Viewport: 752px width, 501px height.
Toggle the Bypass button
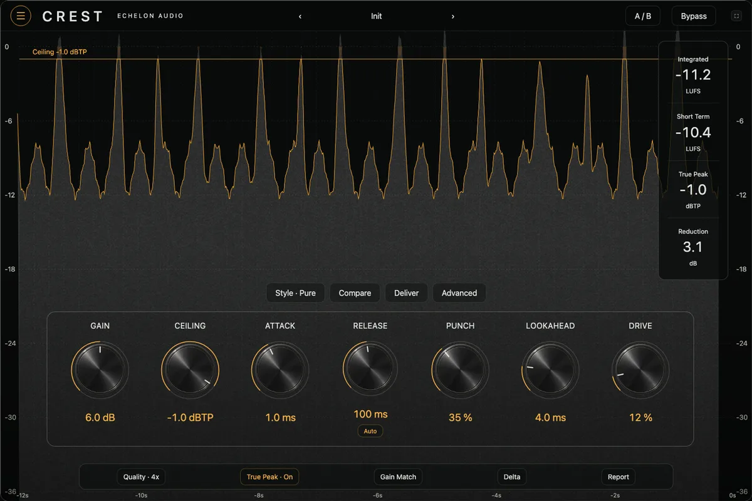pos(694,16)
